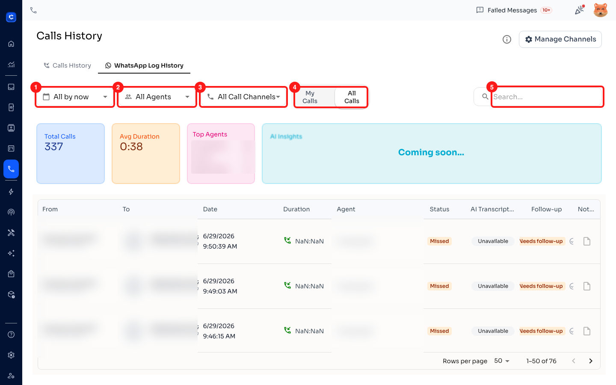
Task: Go to the next page of calls
Action: click(x=591, y=361)
